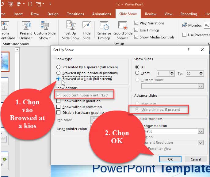The width and height of the screenshot is (210, 177).
Task: Click the Undo icon in title bar
Action: [2, 4]
